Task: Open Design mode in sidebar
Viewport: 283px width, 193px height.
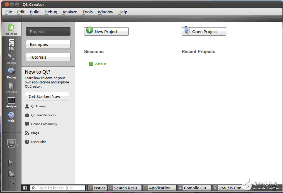Action: coord(11,59)
